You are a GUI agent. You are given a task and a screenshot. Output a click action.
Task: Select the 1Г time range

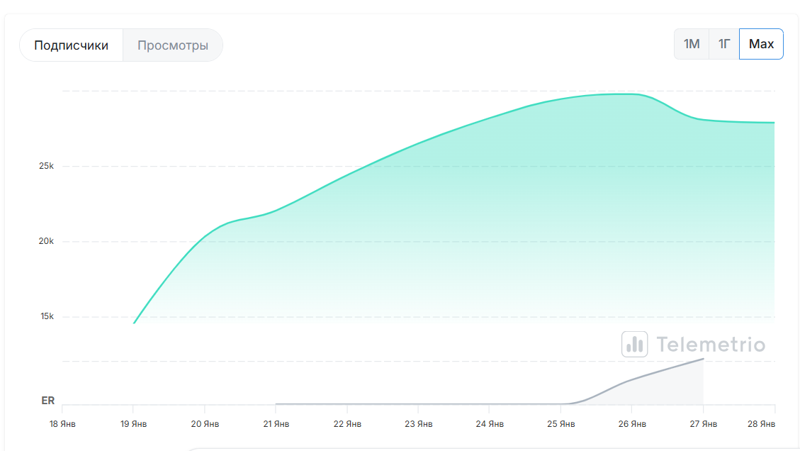click(x=724, y=44)
